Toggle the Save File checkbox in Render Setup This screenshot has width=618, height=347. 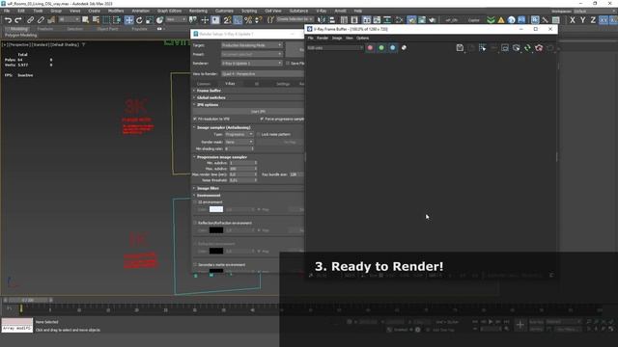[x=288, y=63]
